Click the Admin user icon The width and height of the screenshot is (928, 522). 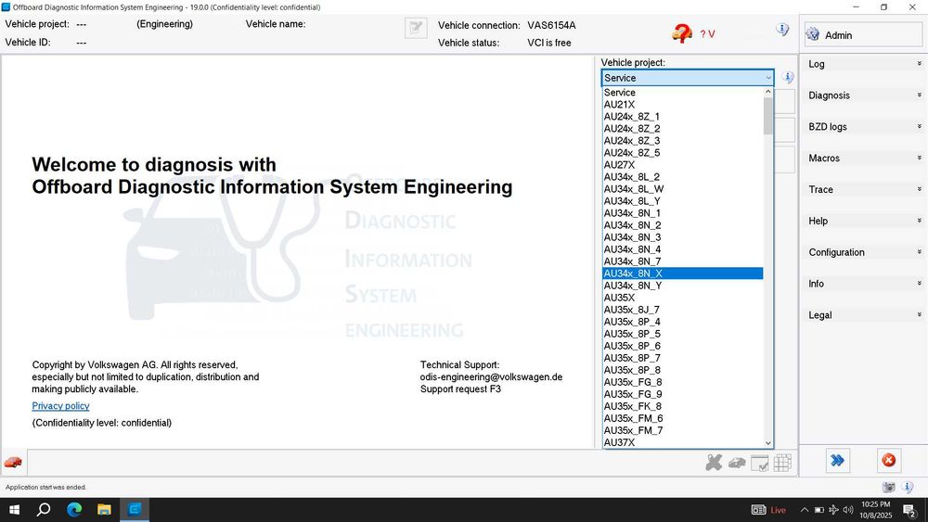click(813, 35)
